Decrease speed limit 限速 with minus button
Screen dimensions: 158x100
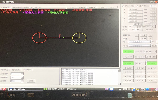point(137,39)
